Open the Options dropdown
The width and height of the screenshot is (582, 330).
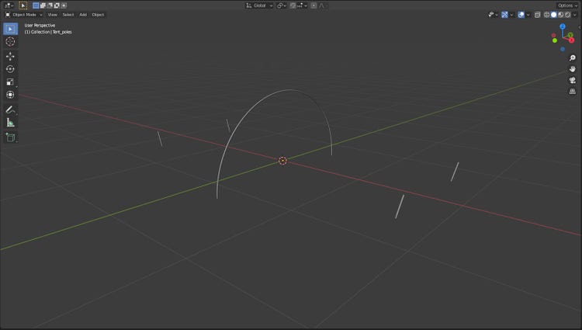point(567,5)
